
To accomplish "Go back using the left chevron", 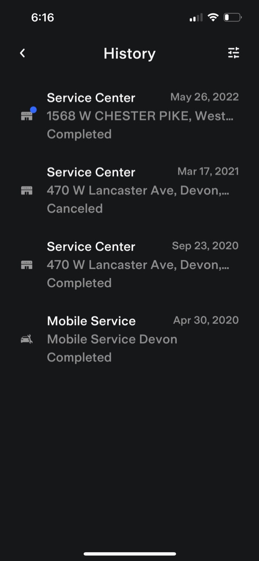I will 22,53.
